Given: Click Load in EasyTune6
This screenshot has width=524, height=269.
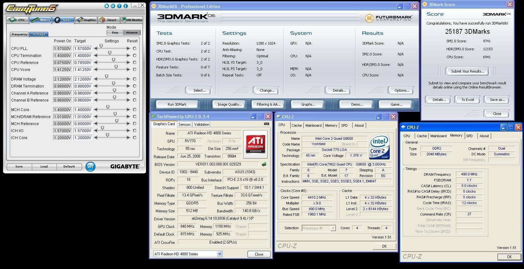Looking at the screenshot, I should coord(44,166).
